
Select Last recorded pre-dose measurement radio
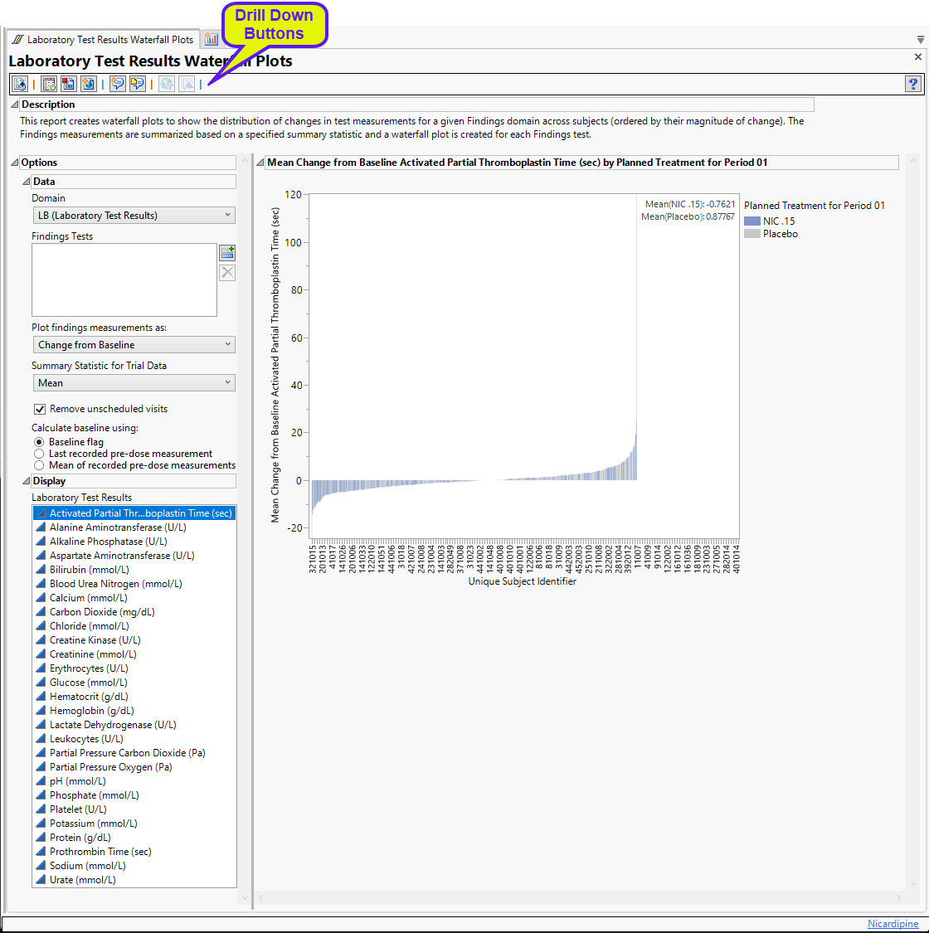(x=39, y=454)
